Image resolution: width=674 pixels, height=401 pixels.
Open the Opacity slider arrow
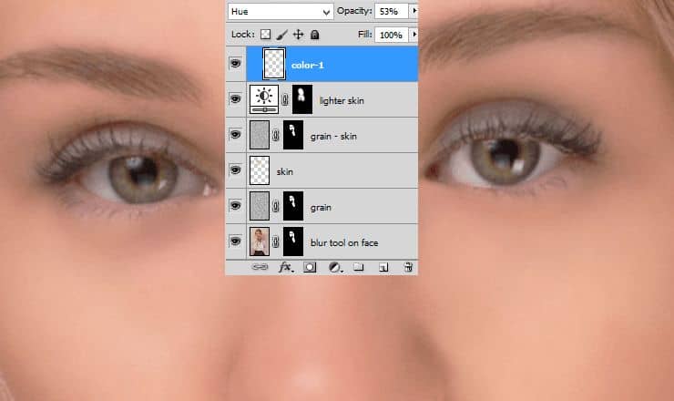point(414,11)
